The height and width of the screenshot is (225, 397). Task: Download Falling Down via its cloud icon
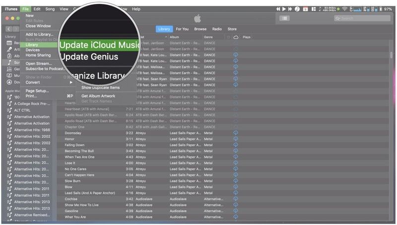click(x=235, y=145)
